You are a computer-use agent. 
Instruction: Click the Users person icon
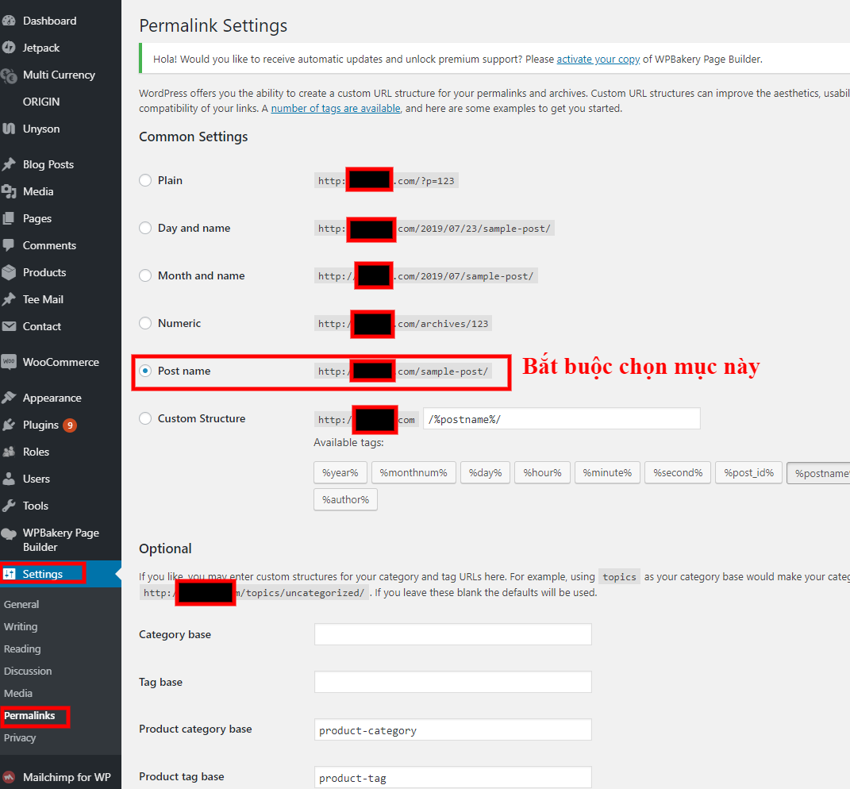pos(9,479)
